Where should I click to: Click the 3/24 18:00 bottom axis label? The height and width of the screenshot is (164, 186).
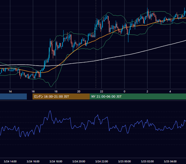pos(56,161)
